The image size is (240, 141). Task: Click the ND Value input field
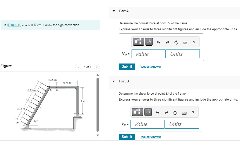click(x=148, y=54)
